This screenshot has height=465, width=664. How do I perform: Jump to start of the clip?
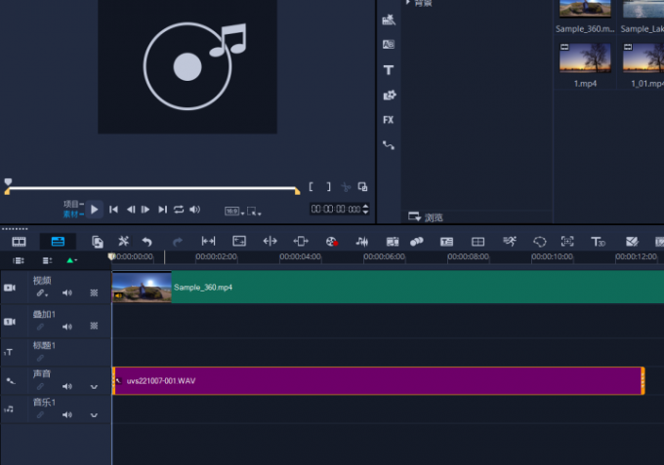click(x=113, y=210)
